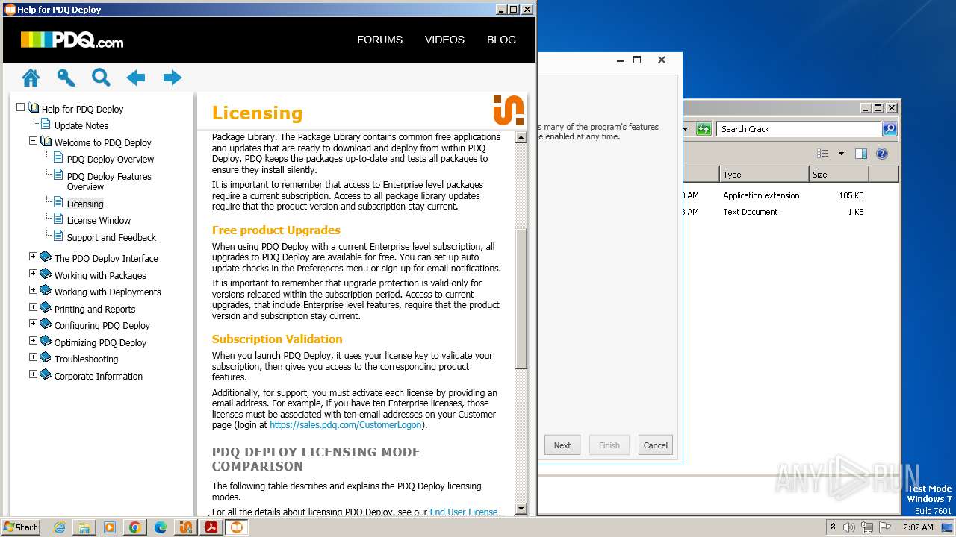The image size is (956, 537).
Task: Collapse the Welcome to PDQ Deploy node
Action: (x=34, y=140)
